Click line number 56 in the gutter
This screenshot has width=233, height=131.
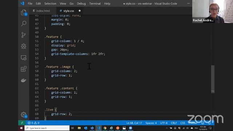(37, 63)
